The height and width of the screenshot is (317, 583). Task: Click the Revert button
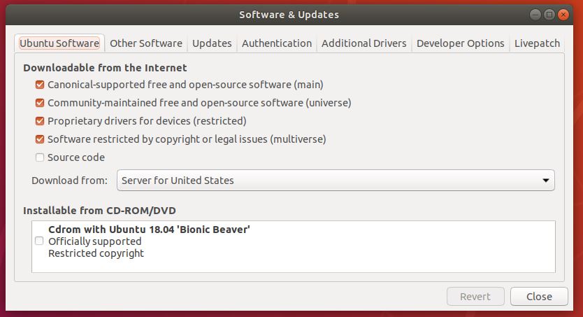[x=475, y=297]
